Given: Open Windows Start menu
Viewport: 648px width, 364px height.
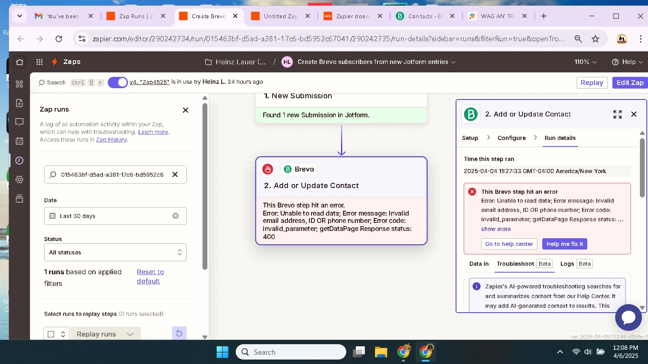Looking at the screenshot, I should tap(222, 352).
